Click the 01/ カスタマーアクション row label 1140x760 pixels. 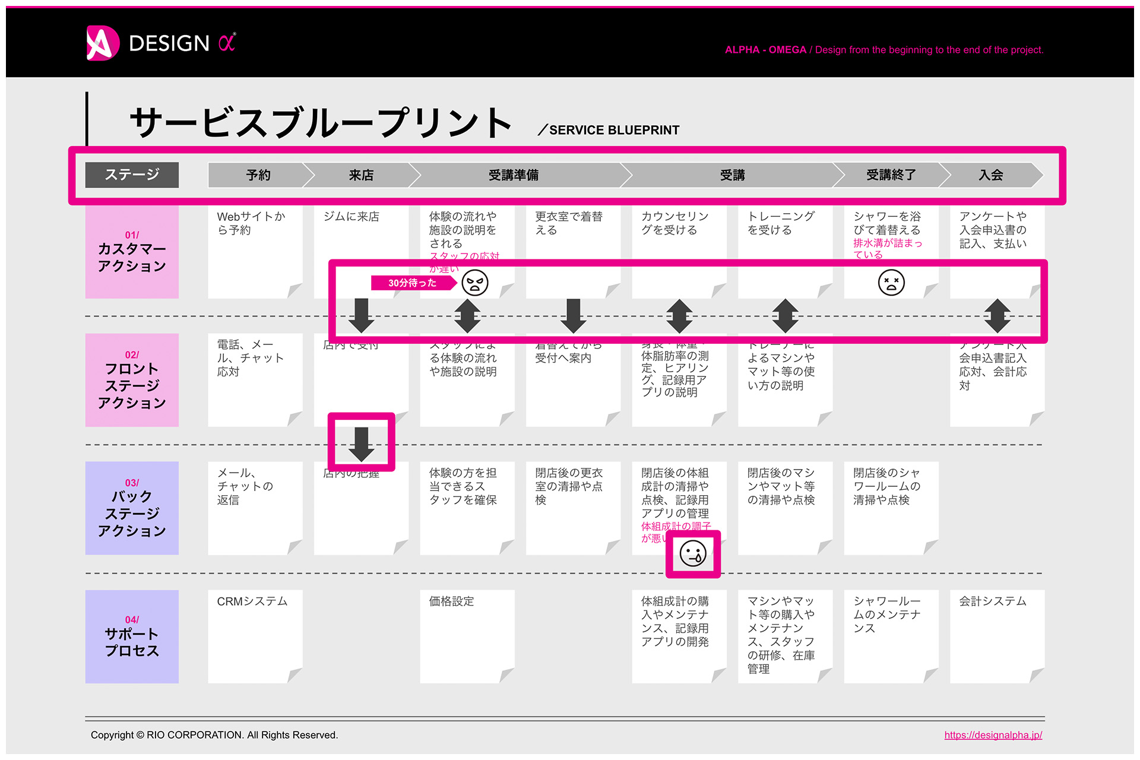(x=132, y=252)
